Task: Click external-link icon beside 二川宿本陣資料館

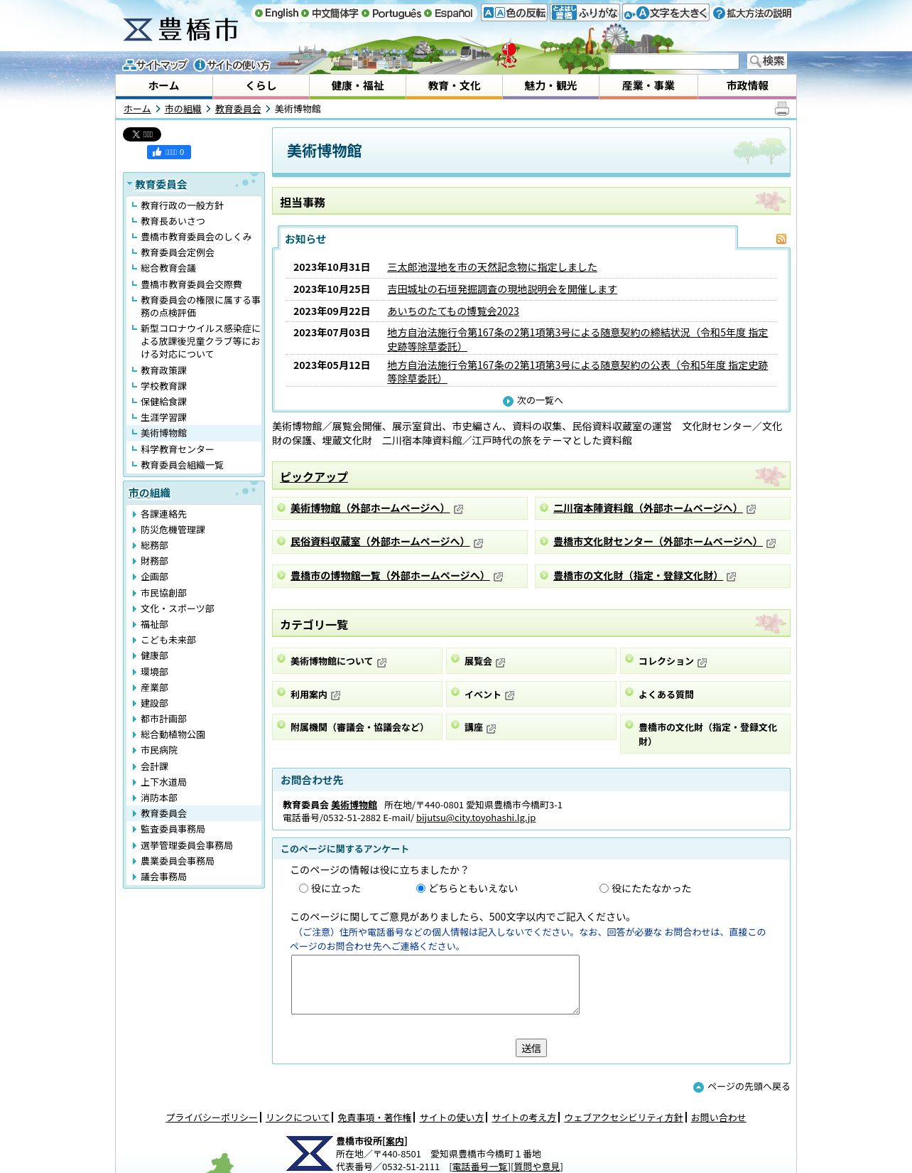Action: point(751,509)
